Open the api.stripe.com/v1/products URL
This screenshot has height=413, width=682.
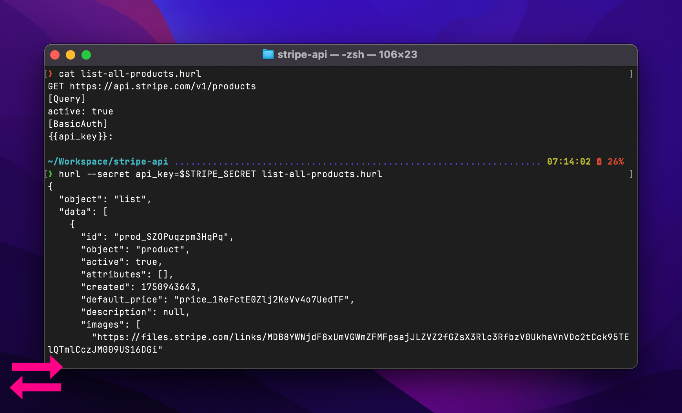pyautogui.click(x=163, y=86)
